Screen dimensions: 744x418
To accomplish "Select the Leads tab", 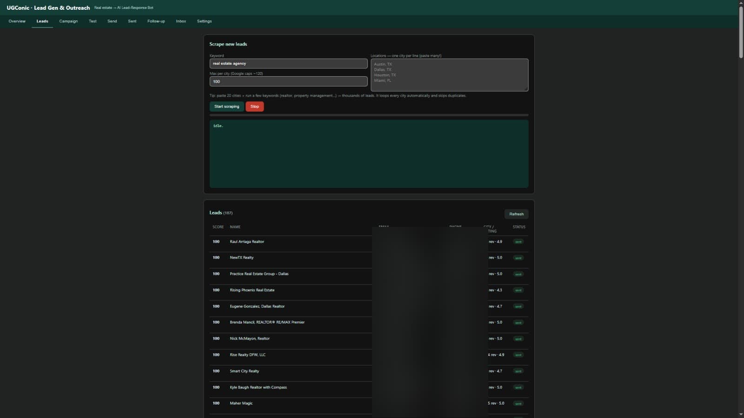I will pos(42,21).
